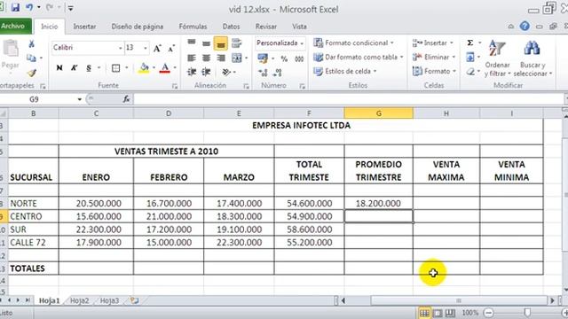Decrease decimal places icon
The height and width of the screenshot is (319, 568).
(278, 73)
